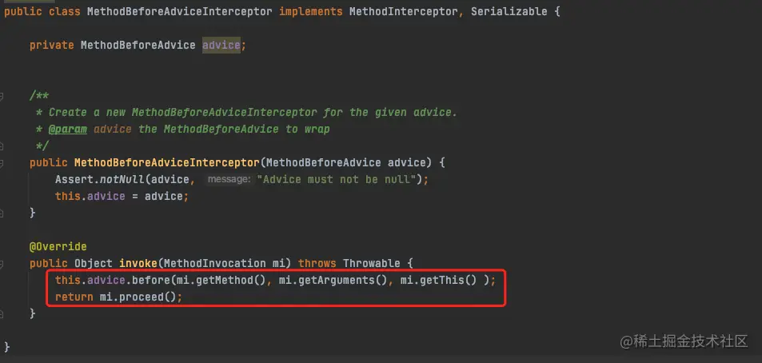Click the "mi.proceed()" call
The image size is (762, 363).
138,297
